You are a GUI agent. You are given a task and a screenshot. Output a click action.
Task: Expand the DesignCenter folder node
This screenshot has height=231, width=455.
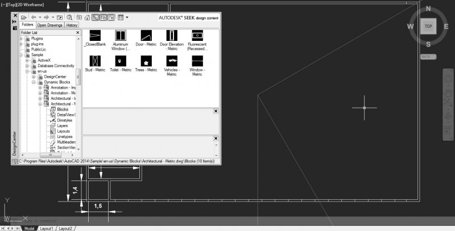34,77
